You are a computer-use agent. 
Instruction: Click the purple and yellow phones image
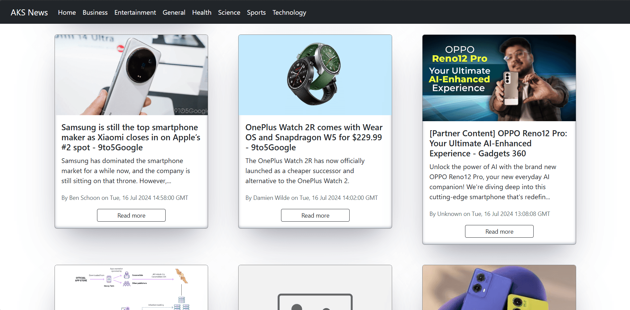click(x=499, y=288)
